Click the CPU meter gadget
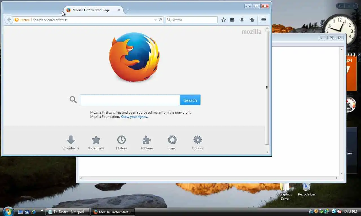 (351, 105)
